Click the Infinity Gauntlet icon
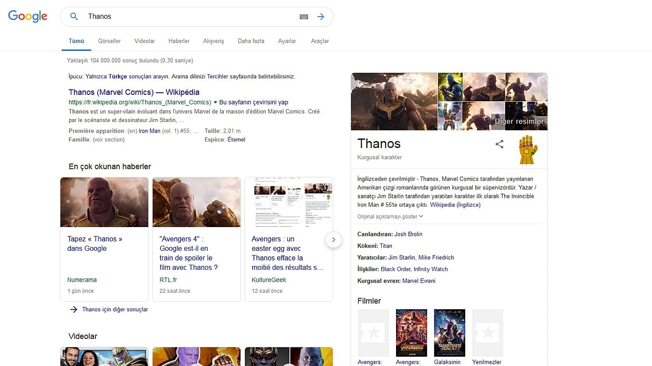Screen dimensions: 652x366 pos(528,150)
